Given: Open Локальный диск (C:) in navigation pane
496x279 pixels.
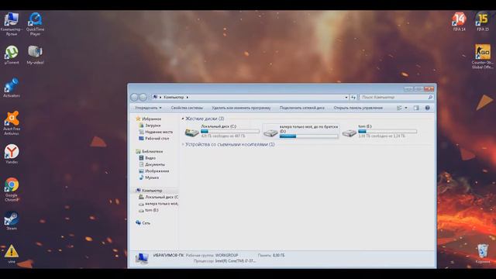Looking at the screenshot, I should pyautogui.click(x=161, y=197).
